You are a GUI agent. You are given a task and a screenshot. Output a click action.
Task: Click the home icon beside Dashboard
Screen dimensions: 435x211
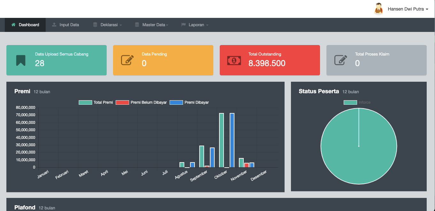click(x=13, y=25)
